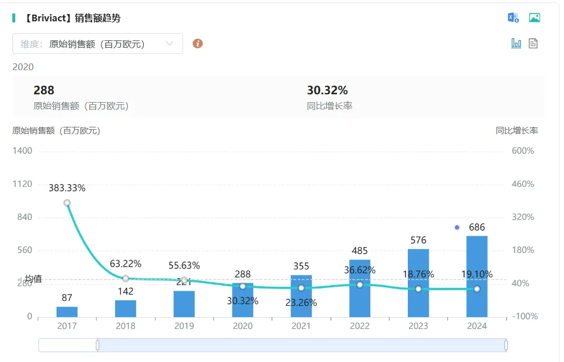Viewport: 564px width, 362px height.
Task: Click the 23.26% data point for 2021
Action: [301, 287]
